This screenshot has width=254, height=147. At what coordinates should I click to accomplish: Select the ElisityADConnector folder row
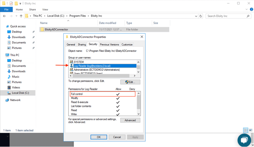[104, 29]
